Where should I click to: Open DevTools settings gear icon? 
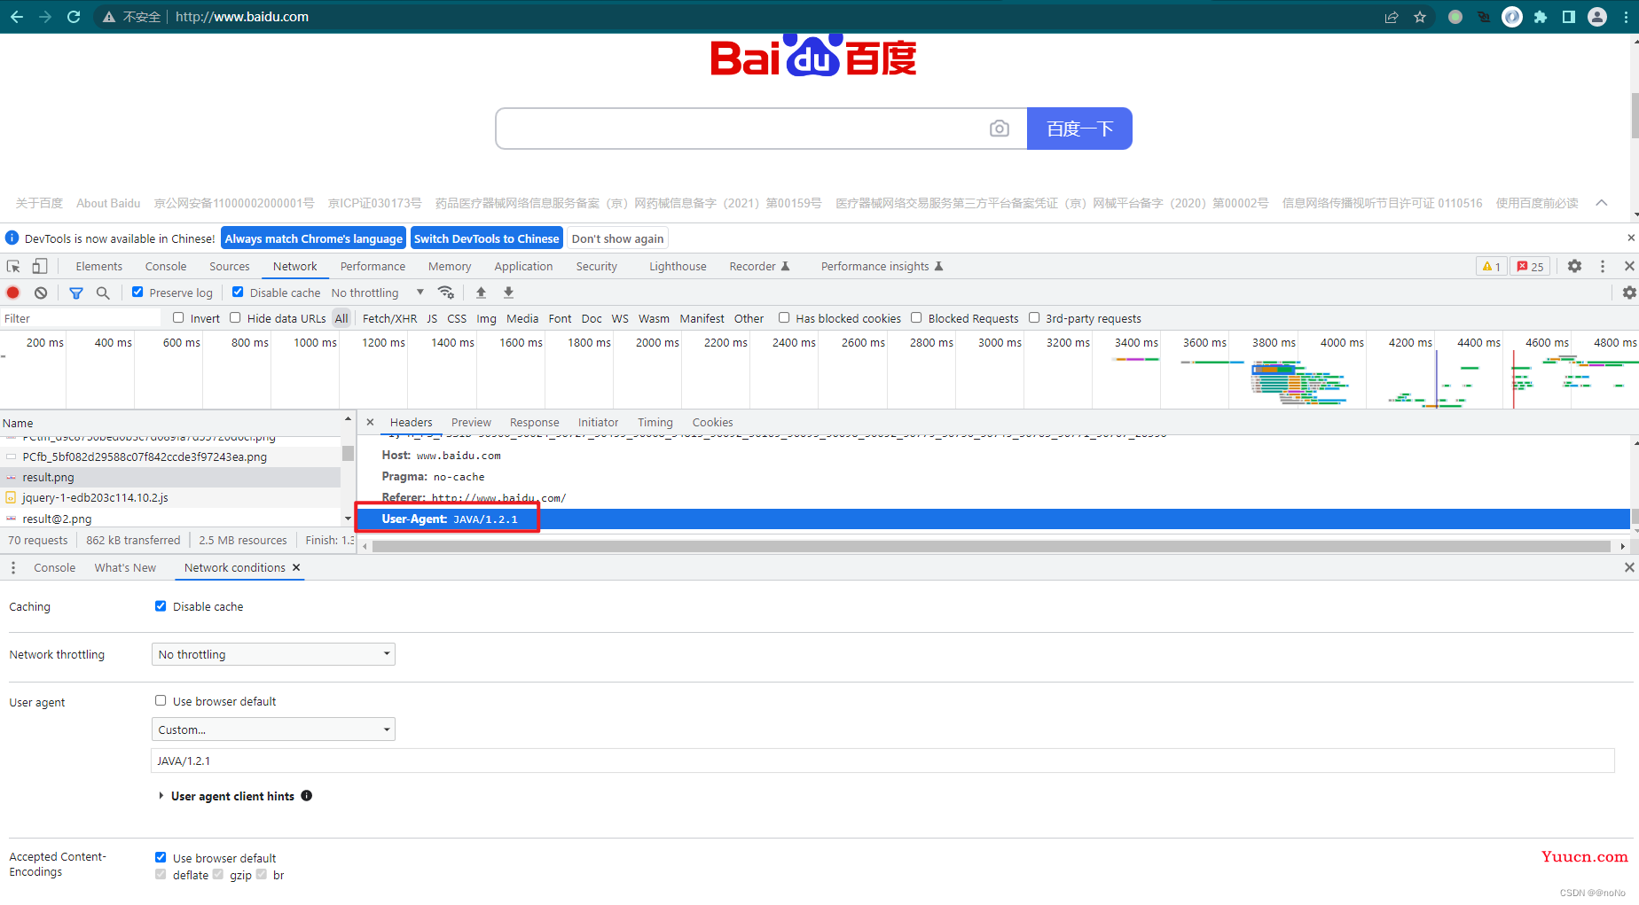(x=1574, y=266)
